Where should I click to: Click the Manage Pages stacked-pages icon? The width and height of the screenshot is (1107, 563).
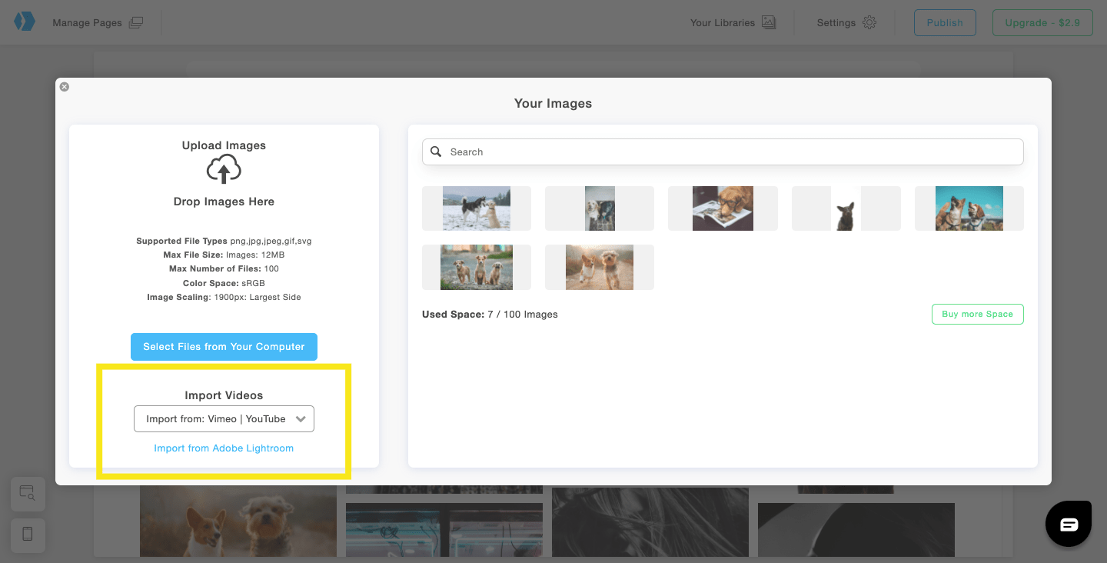(x=136, y=22)
